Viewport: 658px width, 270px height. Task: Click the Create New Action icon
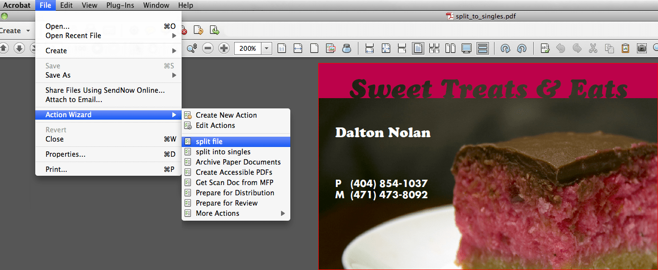point(188,115)
